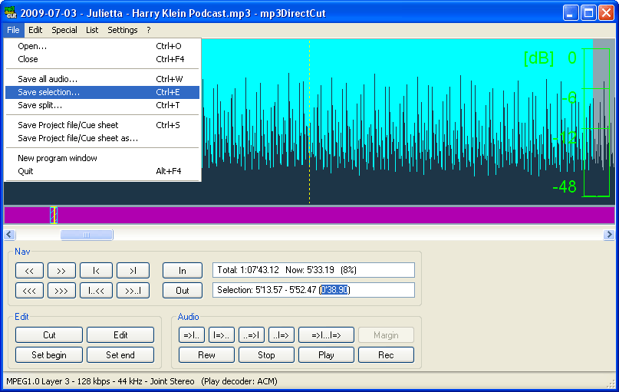Choose Open... from File menu
The height and width of the screenshot is (392, 619).
[102, 46]
